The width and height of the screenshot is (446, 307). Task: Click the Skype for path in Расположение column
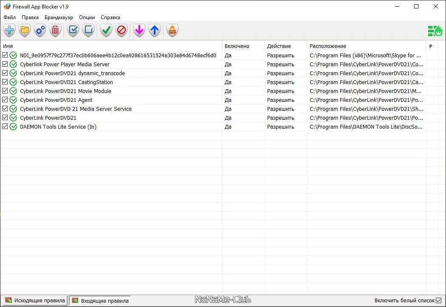pos(365,56)
